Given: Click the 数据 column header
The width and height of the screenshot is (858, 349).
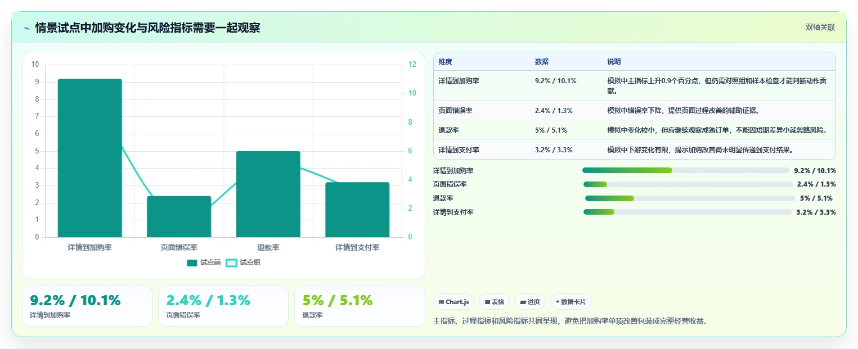Looking at the screenshot, I should point(542,61).
